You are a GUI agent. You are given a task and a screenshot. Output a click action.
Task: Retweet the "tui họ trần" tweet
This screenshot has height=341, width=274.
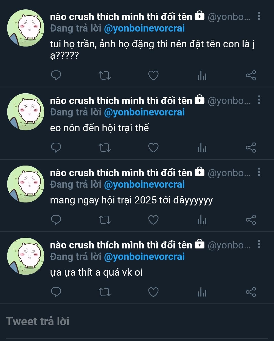(x=105, y=75)
